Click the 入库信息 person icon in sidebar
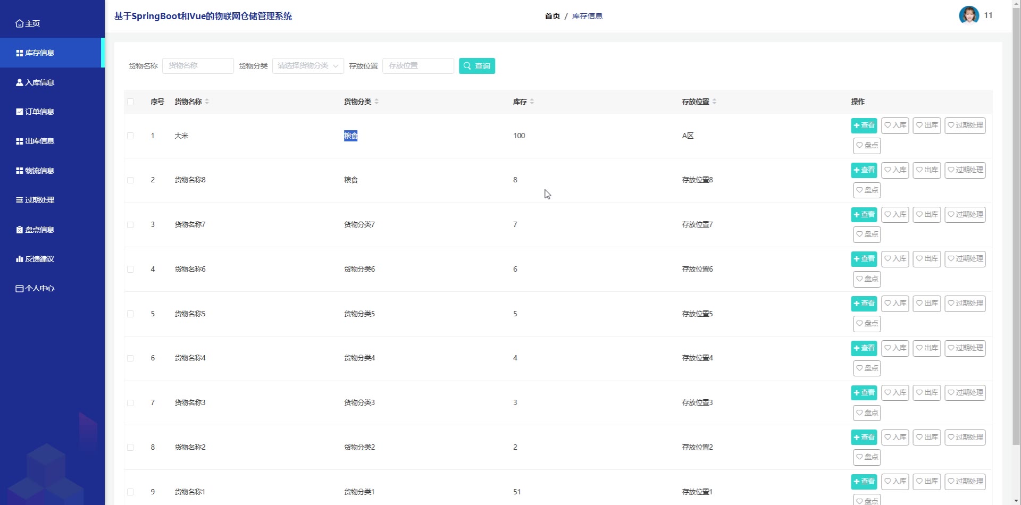 [20, 82]
